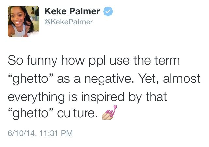
Task: Click the Keke Palmer display name
Action: [x=72, y=11]
